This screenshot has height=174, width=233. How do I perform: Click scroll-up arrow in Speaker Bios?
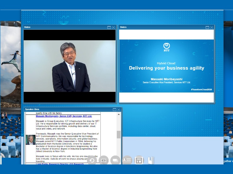pyautogui.click(x=119, y=114)
